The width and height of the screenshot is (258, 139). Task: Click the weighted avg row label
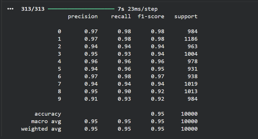pos(41,129)
